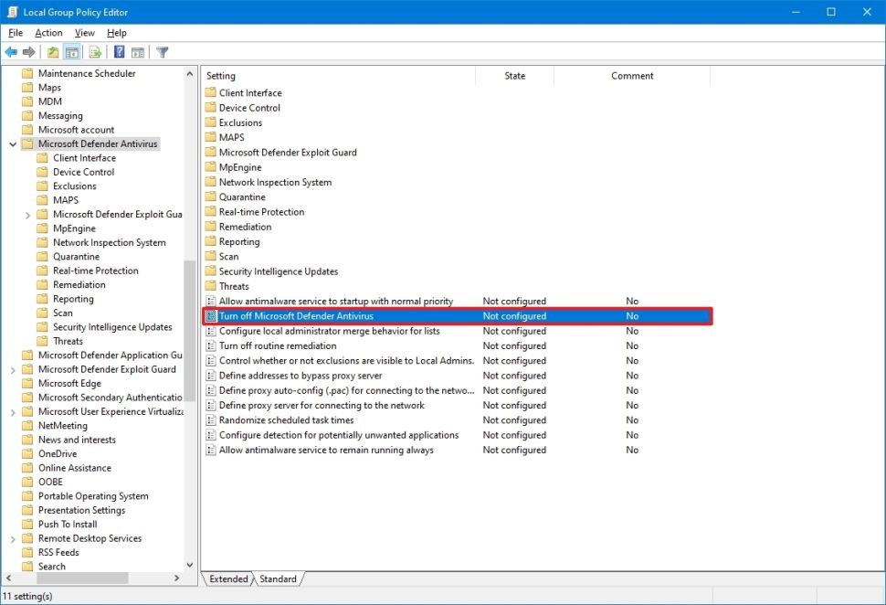Screen dimensions: 886x605
Task: Open MpEngine folder in settings list
Action: [x=240, y=167]
